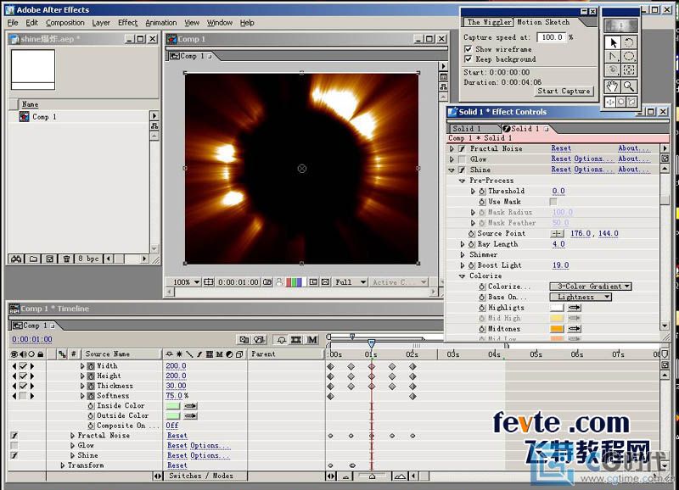Create new folder in Project window
Screen dimensions: 679x490
click(x=33, y=259)
